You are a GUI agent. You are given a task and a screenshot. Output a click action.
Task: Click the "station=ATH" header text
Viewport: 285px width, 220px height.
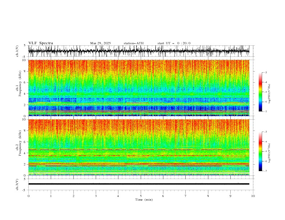tap(134, 43)
